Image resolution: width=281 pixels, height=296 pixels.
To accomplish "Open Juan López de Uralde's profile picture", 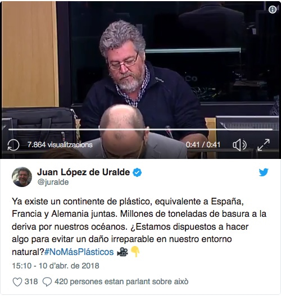I will pos(22,177).
